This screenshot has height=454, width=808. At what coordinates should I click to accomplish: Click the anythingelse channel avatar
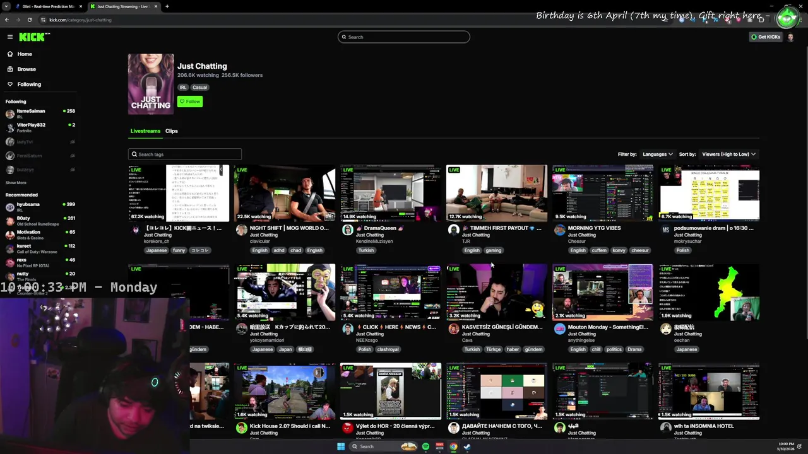(559, 329)
